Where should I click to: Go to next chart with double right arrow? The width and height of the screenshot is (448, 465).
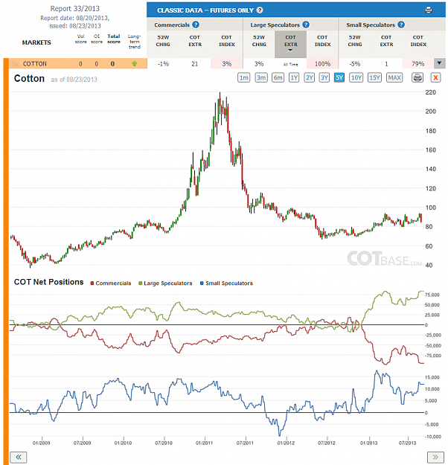435,457
